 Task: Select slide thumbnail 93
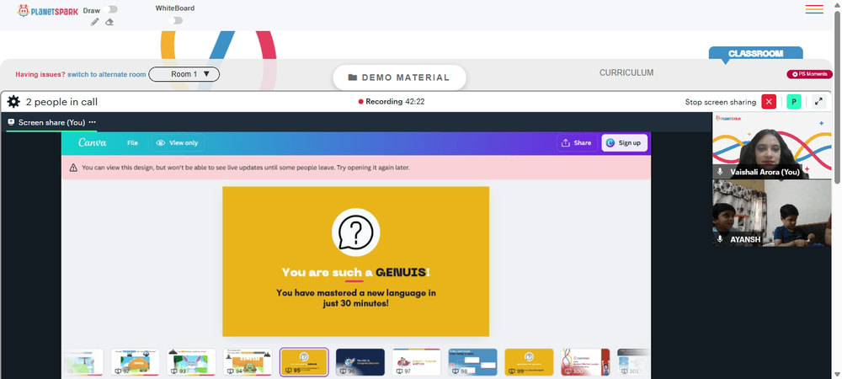pos(191,362)
